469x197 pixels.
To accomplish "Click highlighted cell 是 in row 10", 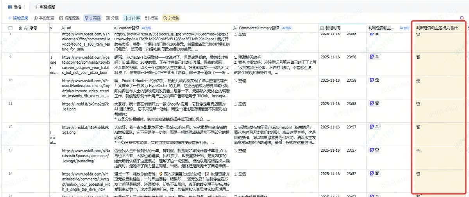I will pyautogui.click(x=439, y=87).
